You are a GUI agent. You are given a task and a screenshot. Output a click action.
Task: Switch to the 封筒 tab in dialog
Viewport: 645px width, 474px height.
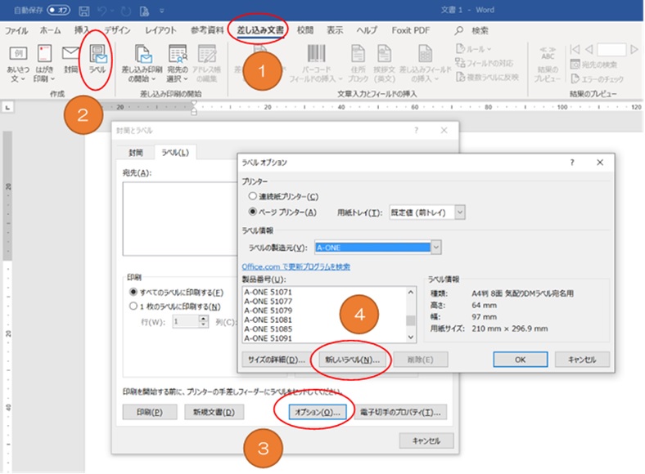pos(136,153)
